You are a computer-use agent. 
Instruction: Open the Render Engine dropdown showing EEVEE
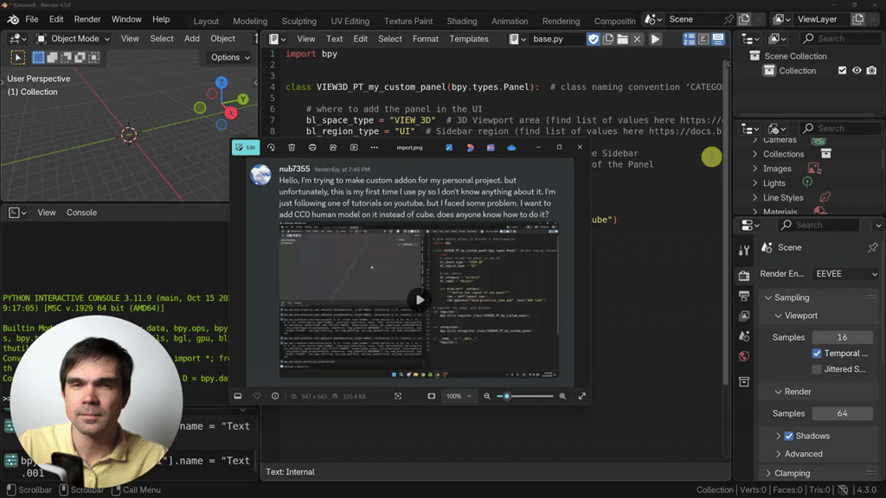pyautogui.click(x=845, y=274)
